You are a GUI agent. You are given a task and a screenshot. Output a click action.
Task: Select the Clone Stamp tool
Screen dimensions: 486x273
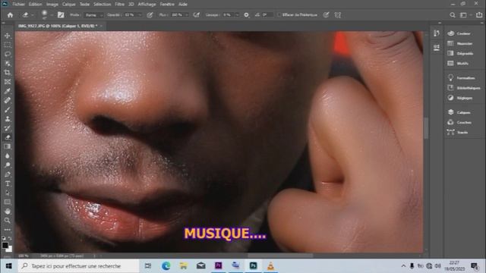point(8,119)
